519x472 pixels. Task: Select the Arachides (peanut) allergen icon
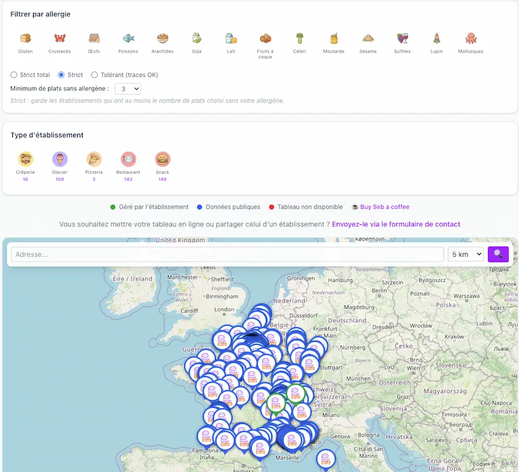pyautogui.click(x=162, y=37)
